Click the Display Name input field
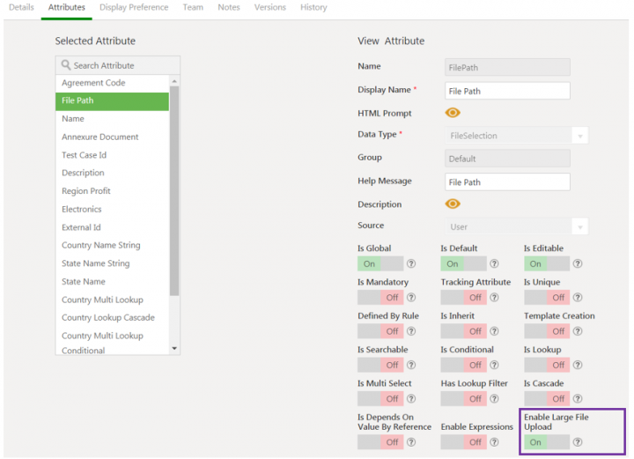Viewport: 634px width, 459px height. (507, 91)
